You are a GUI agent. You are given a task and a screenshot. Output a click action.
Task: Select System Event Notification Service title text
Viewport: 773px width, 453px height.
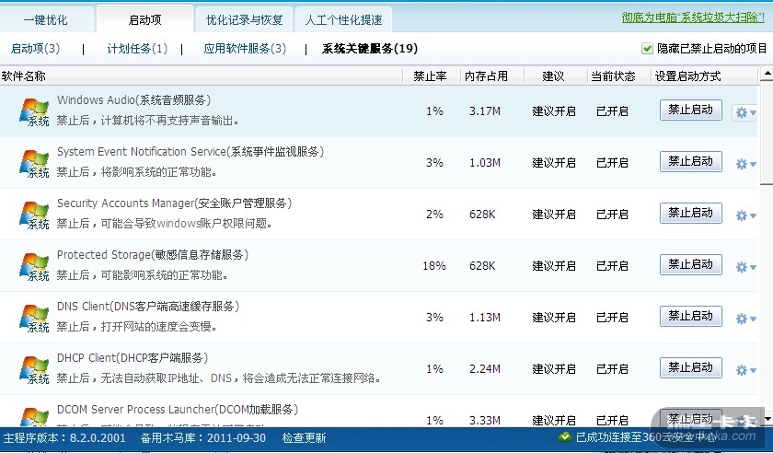click(x=190, y=152)
